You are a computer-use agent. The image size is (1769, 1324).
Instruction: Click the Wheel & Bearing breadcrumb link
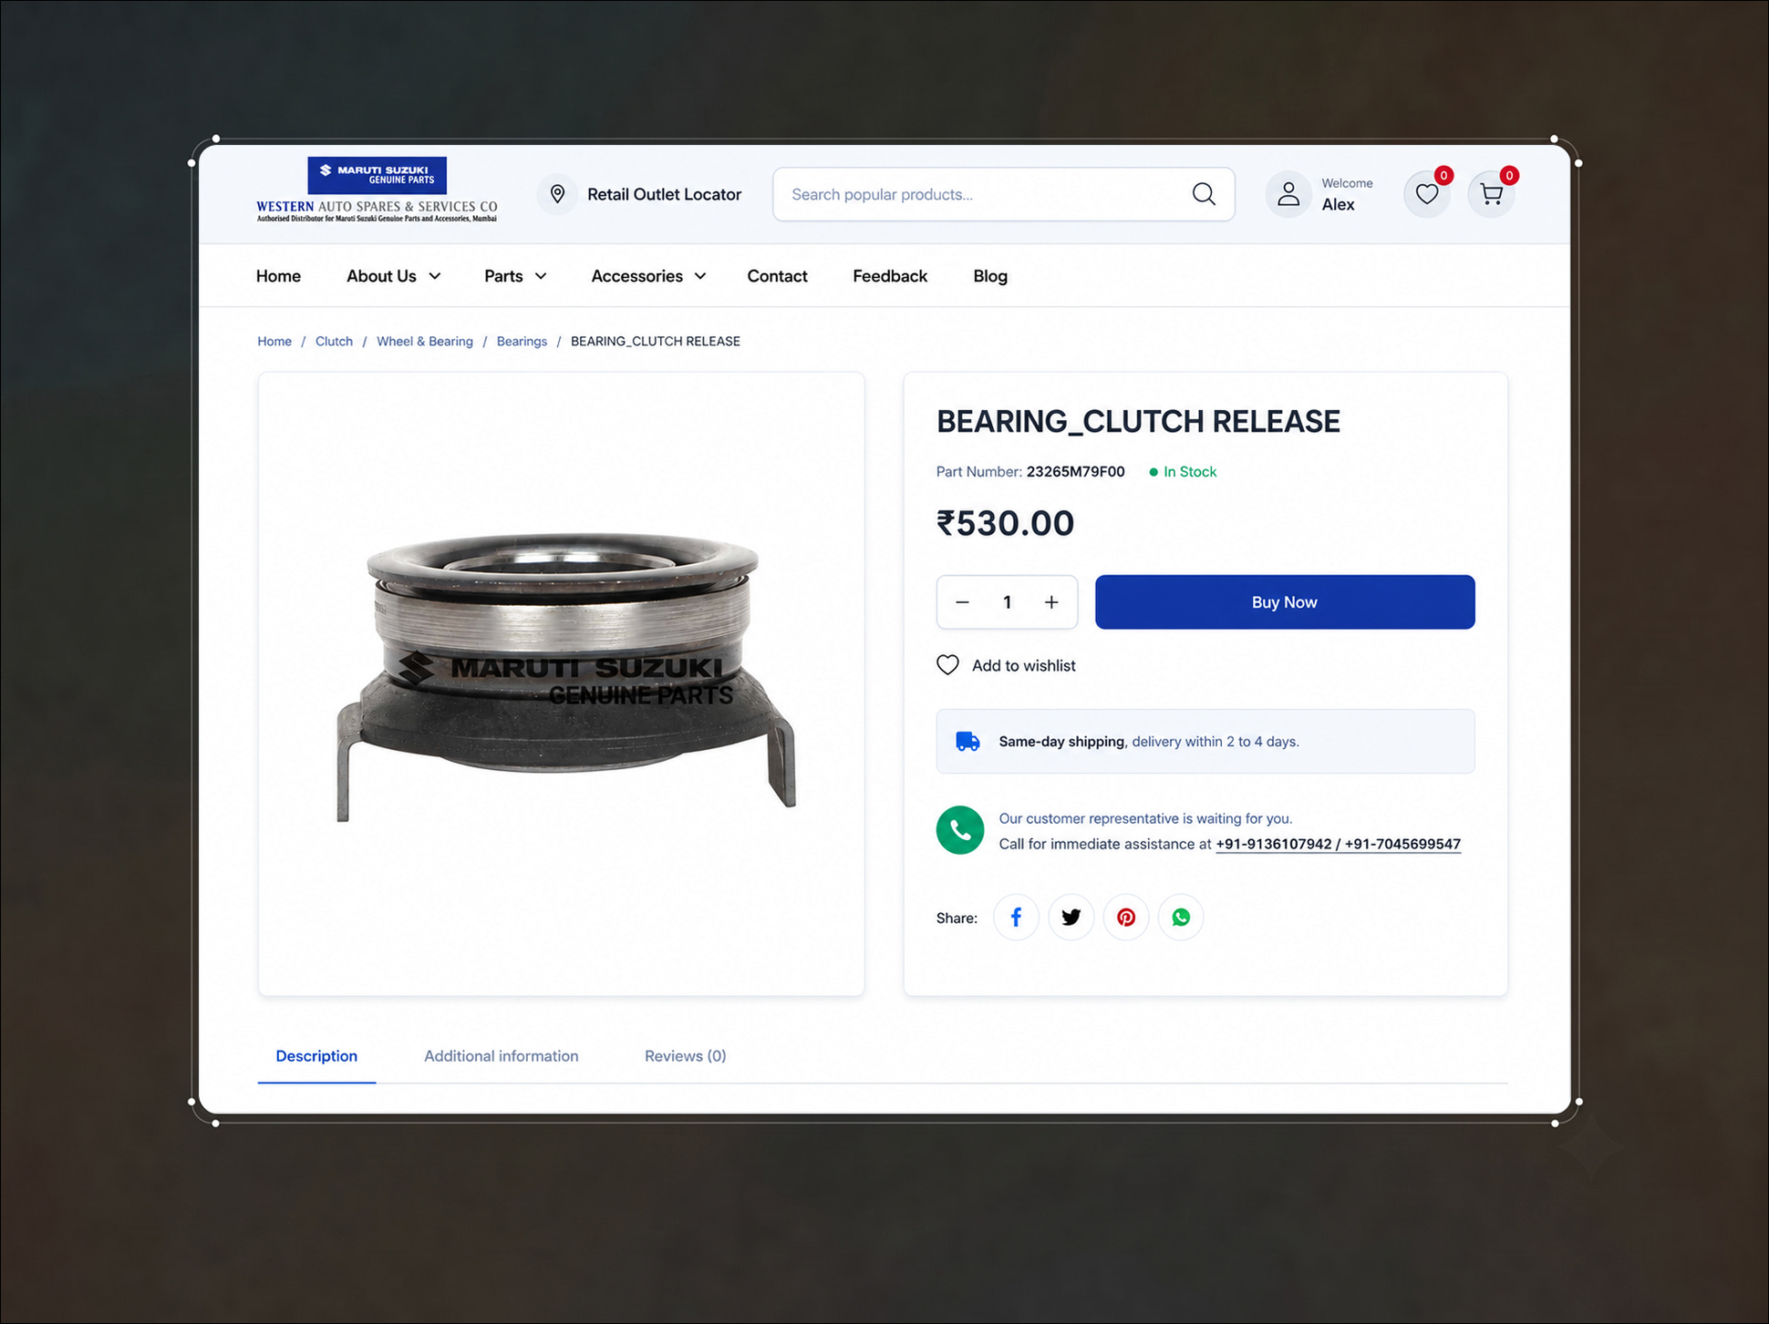[425, 341]
